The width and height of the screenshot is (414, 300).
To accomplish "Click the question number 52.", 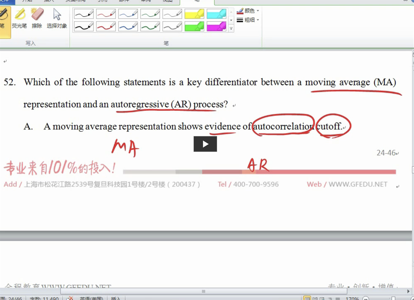I will coord(9,82).
